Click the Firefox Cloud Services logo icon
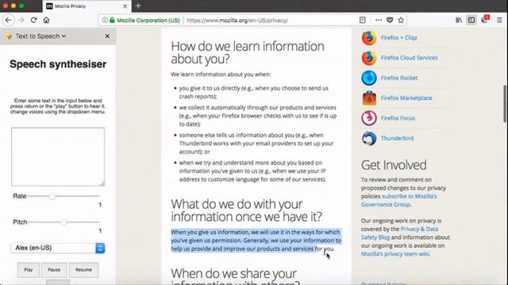The image size is (508, 285). coord(369,58)
